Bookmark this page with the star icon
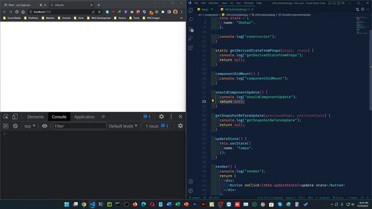 pyautogui.click(x=99, y=12)
